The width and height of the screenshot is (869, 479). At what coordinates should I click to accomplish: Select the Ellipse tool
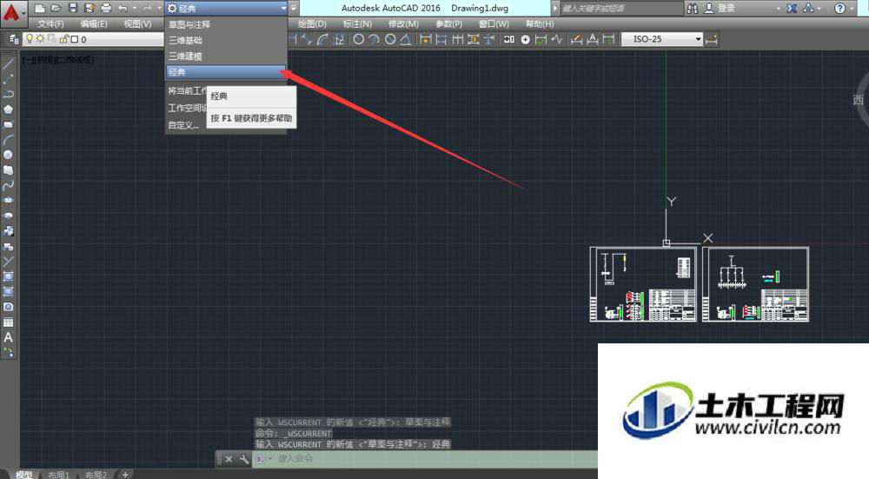[9, 200]
